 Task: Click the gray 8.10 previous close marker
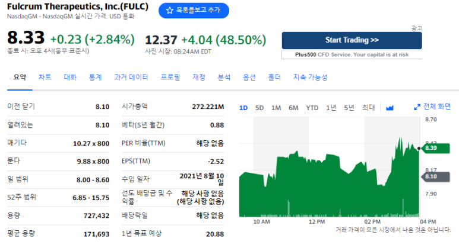[436, 176]
